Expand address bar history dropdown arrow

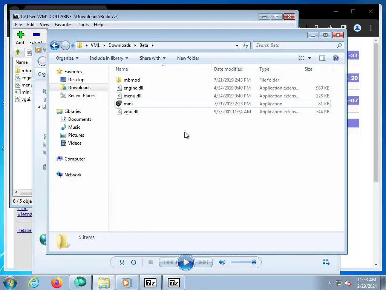click(237, 46)
